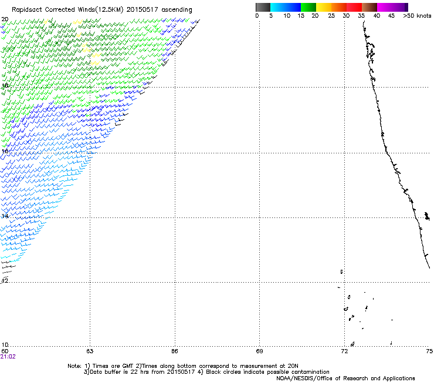The height and width of the screenshot is (382, 434).
Task: Click the longitude label '63'
Action: coord(90,351)
